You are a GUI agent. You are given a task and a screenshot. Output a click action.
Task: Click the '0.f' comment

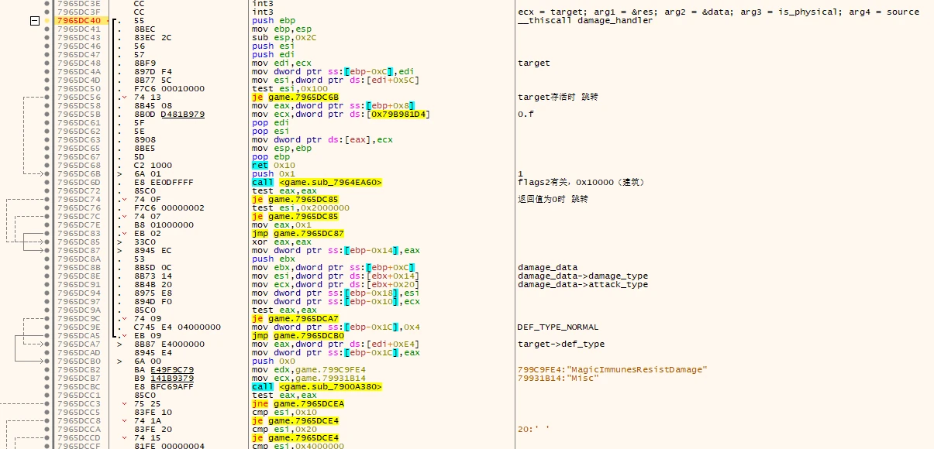click(x=526, y=115)
